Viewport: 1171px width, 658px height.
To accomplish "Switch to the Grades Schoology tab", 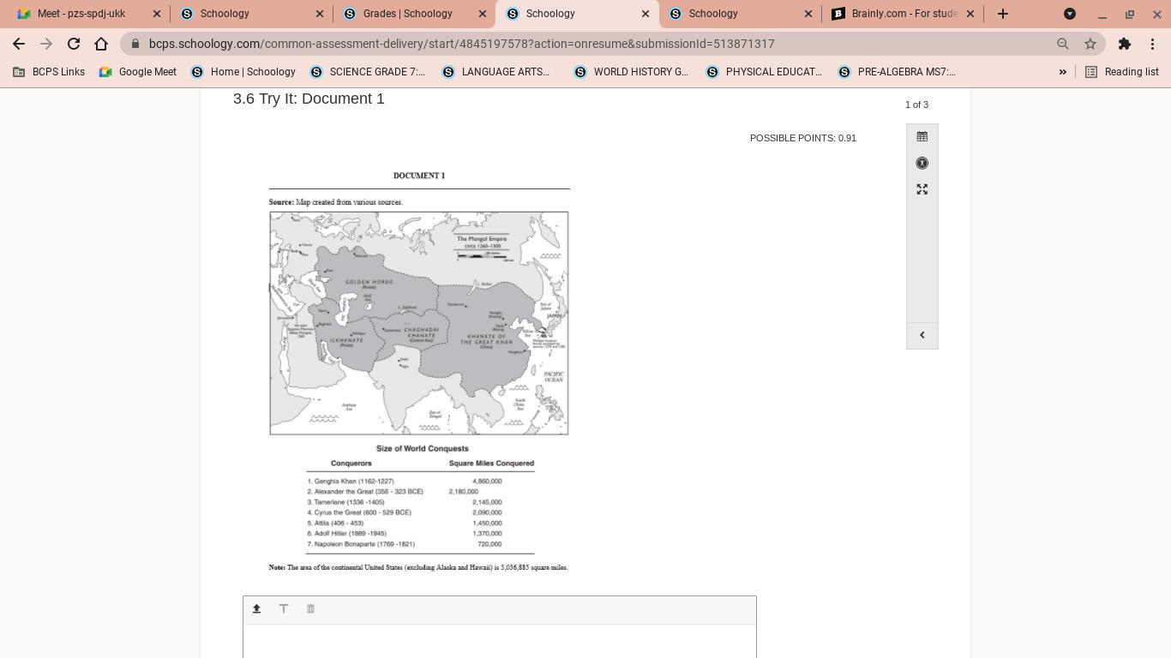I will (x=407, y=14).
